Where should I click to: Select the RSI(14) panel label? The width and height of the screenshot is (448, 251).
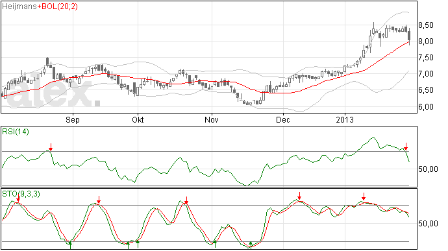16,132
